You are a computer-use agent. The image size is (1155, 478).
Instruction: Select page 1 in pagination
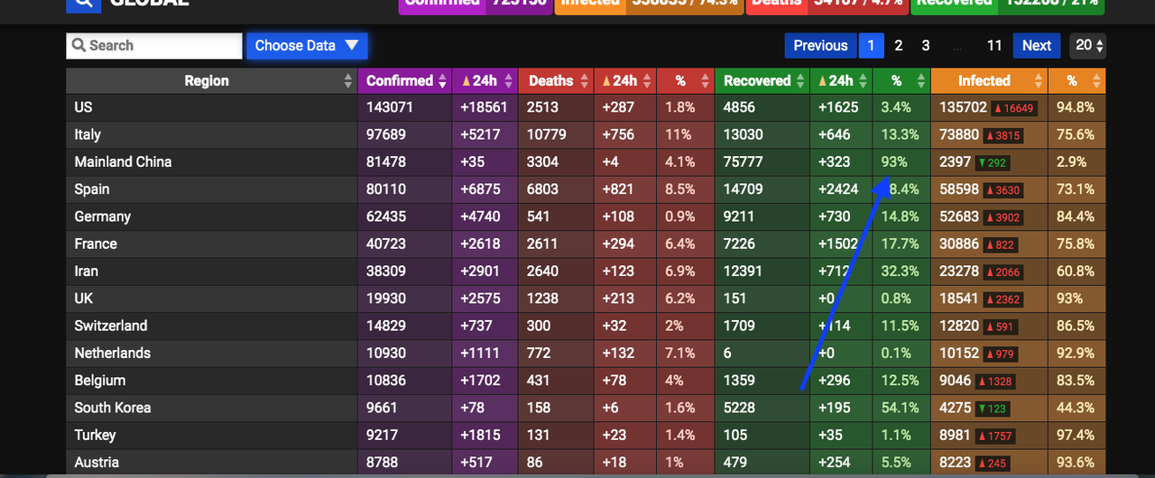871,46
